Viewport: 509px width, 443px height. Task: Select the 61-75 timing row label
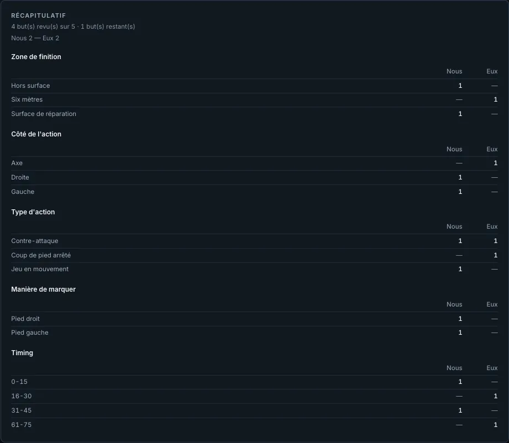[22, 425]
